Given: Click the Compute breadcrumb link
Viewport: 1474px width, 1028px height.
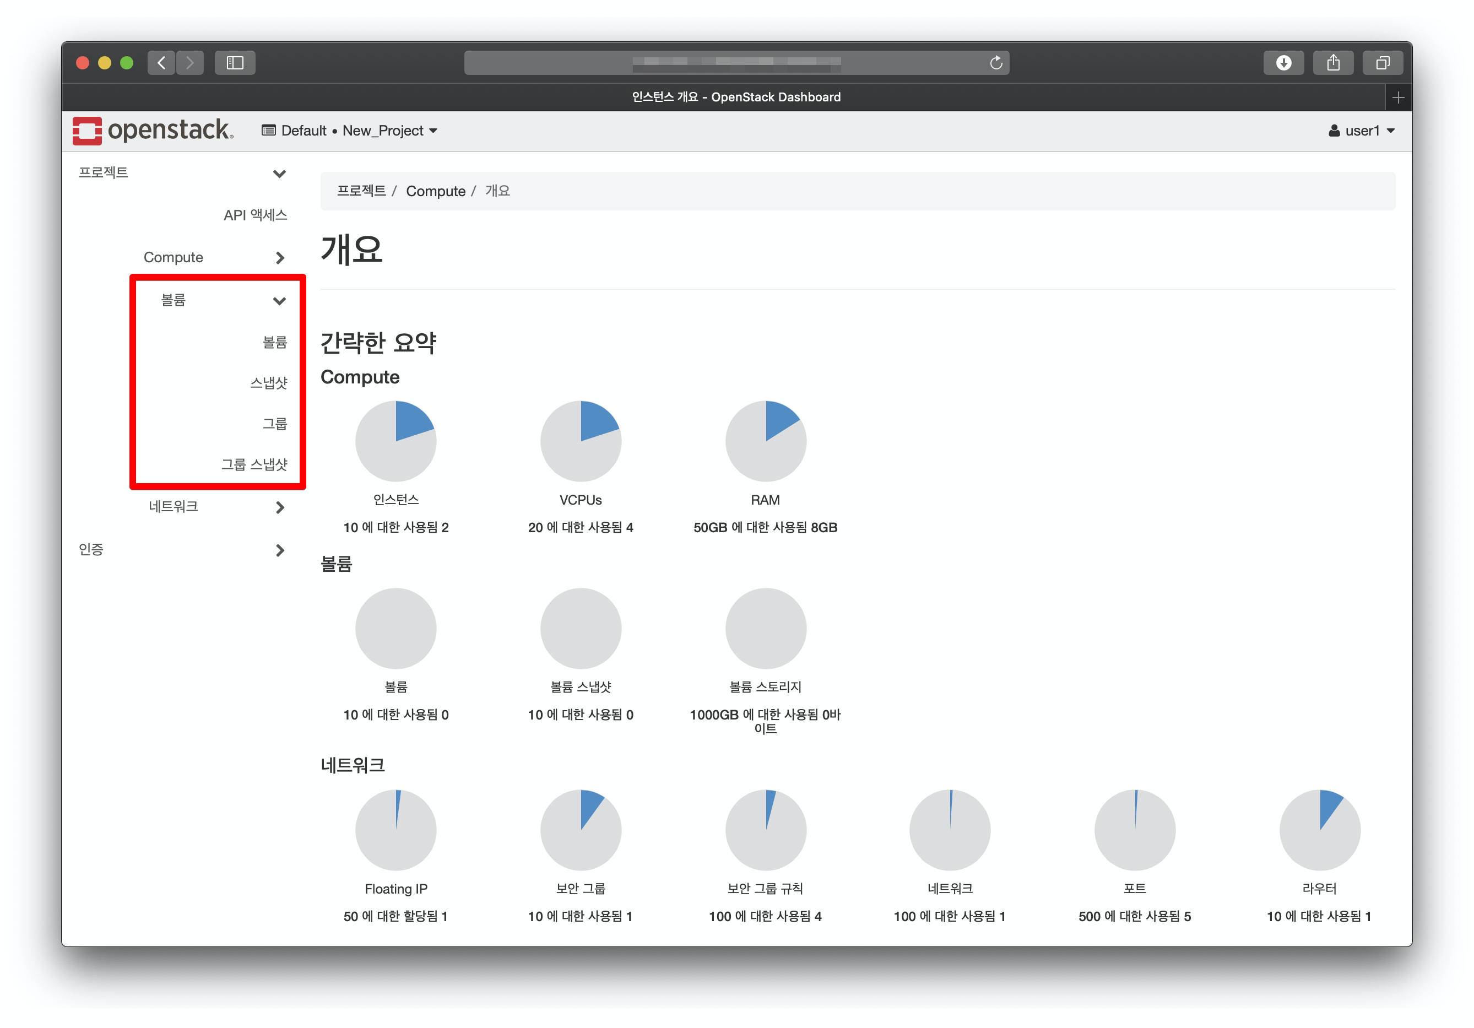Looking at the screenshot, I should point(435,191).
